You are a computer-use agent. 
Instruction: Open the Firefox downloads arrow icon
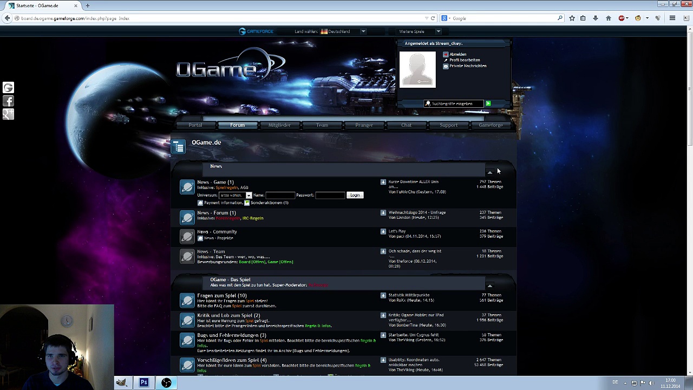(595, 18)
